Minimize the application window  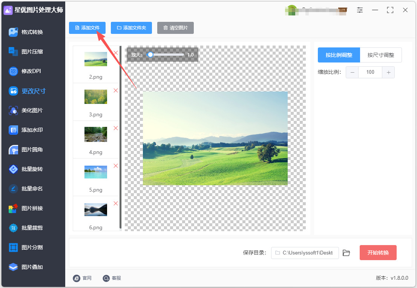(375, 10)
